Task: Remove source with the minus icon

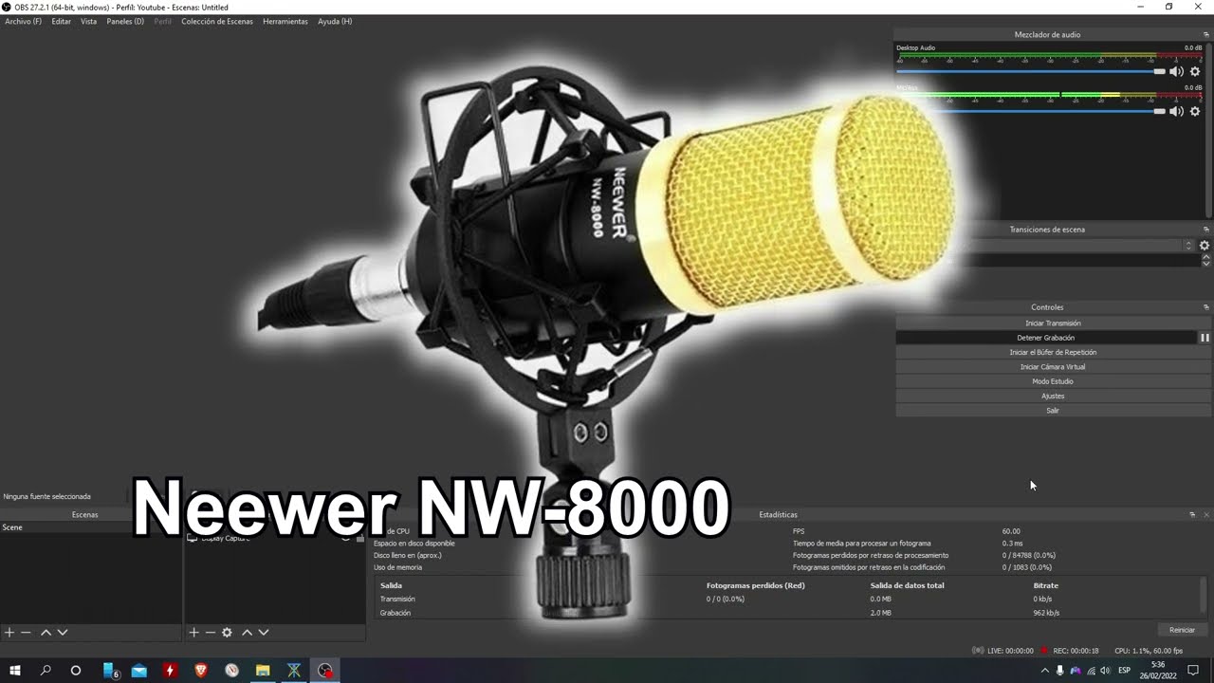Action: [210, 632]
